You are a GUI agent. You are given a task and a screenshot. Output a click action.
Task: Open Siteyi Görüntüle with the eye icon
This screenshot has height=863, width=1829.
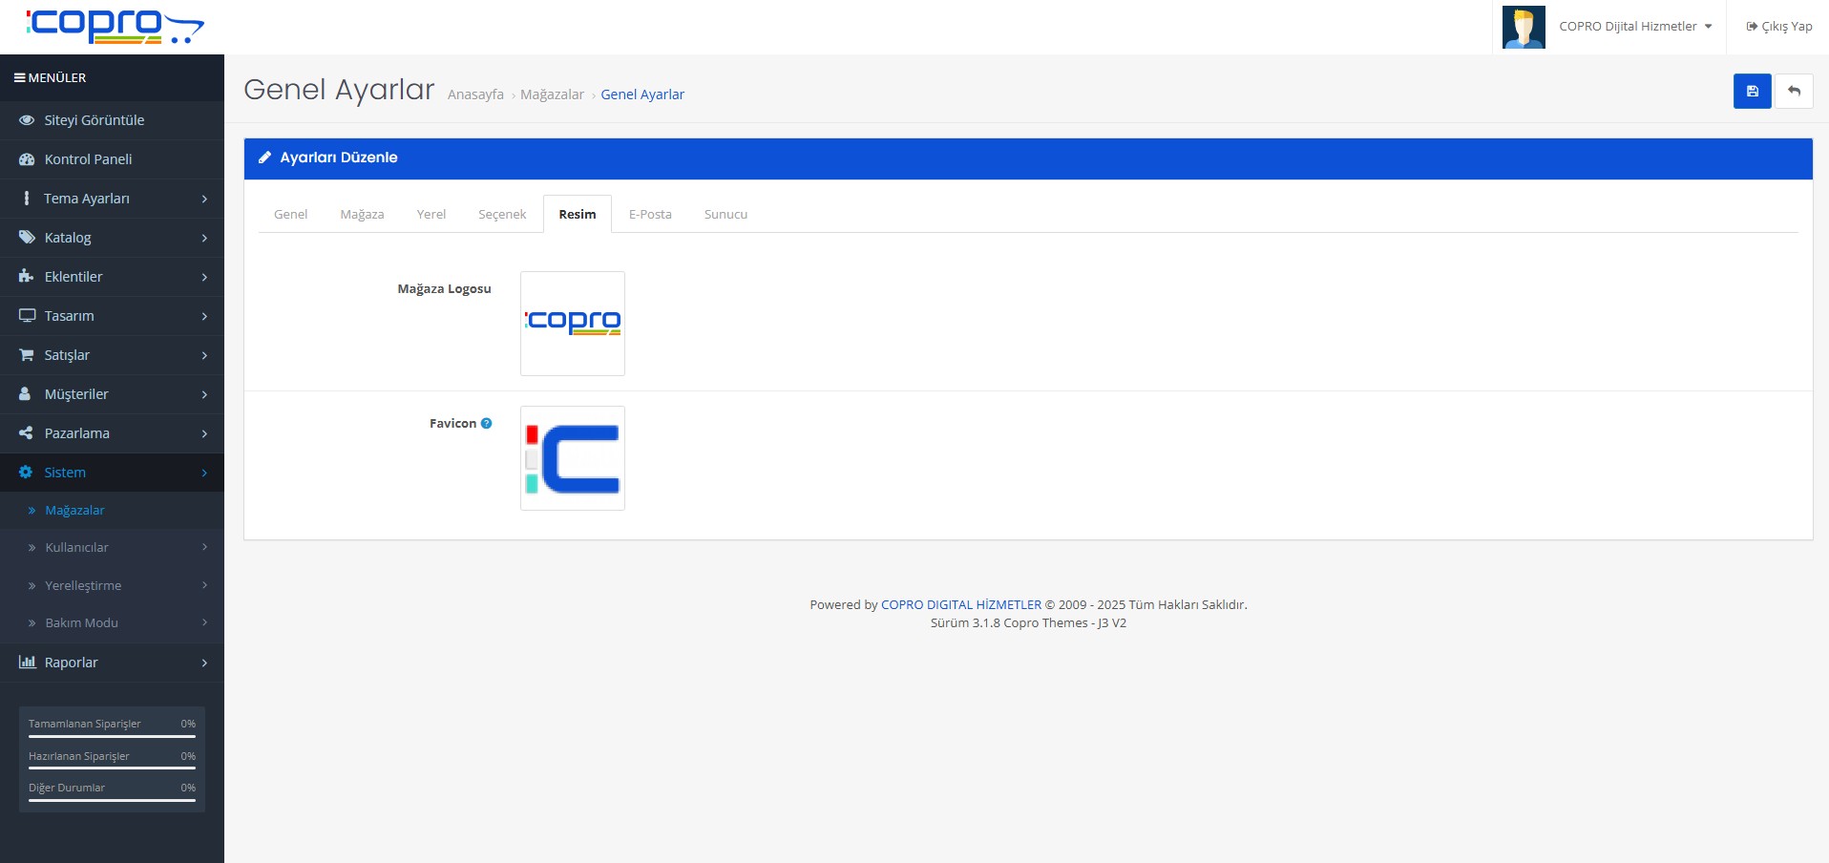[x=94, y=120]
